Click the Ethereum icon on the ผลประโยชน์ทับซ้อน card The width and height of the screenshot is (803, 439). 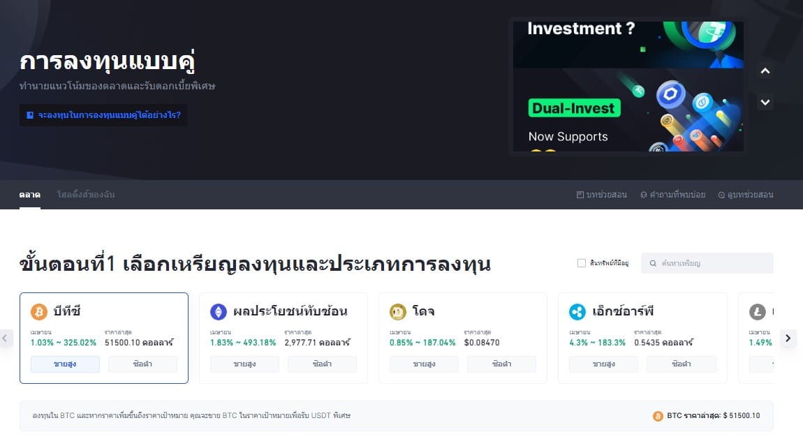[218, 311]
